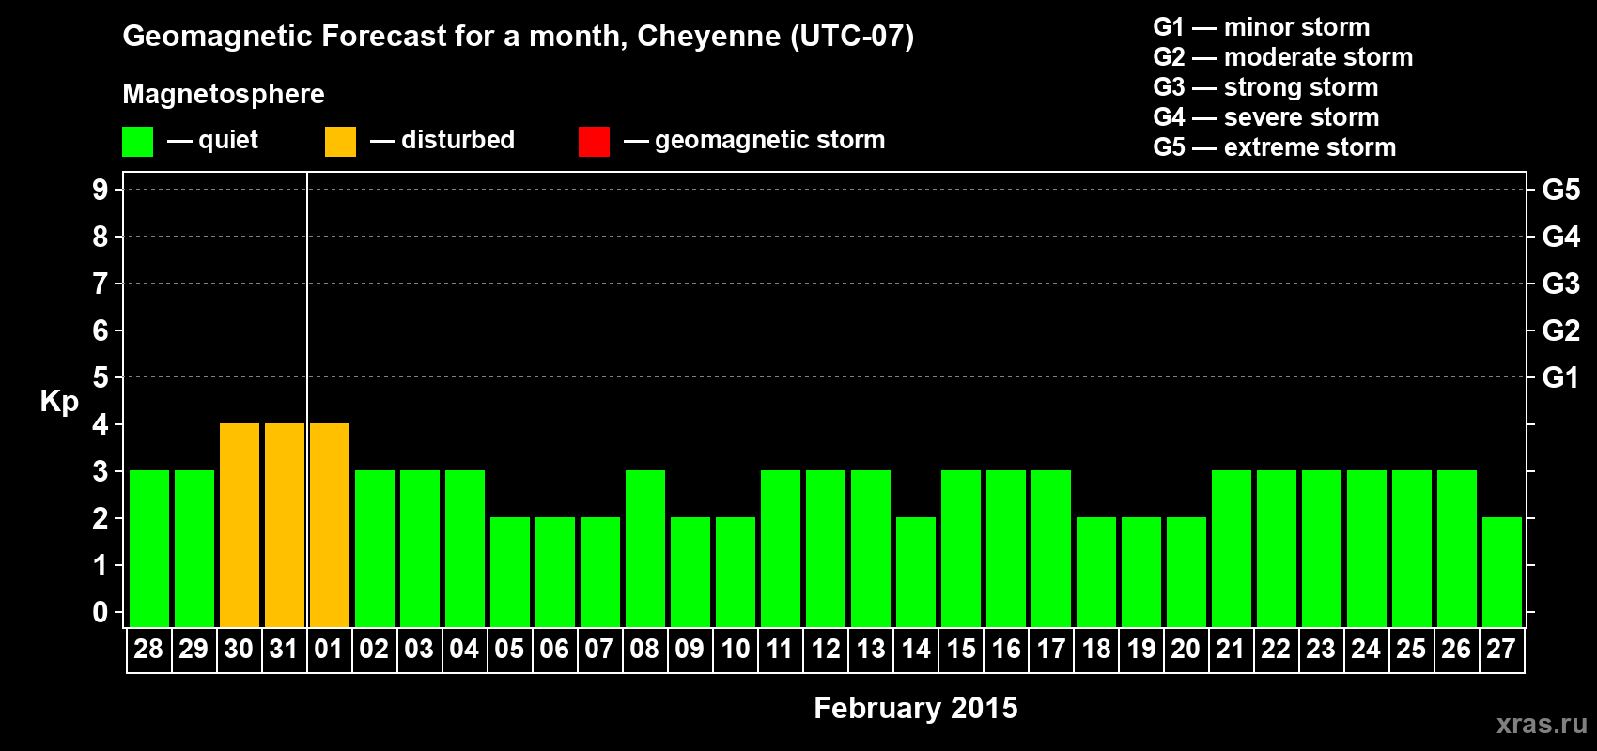Viewport: 1597px width, 751px height.
Task: Click date label 20 on the axis
Action: [1186, 649]
